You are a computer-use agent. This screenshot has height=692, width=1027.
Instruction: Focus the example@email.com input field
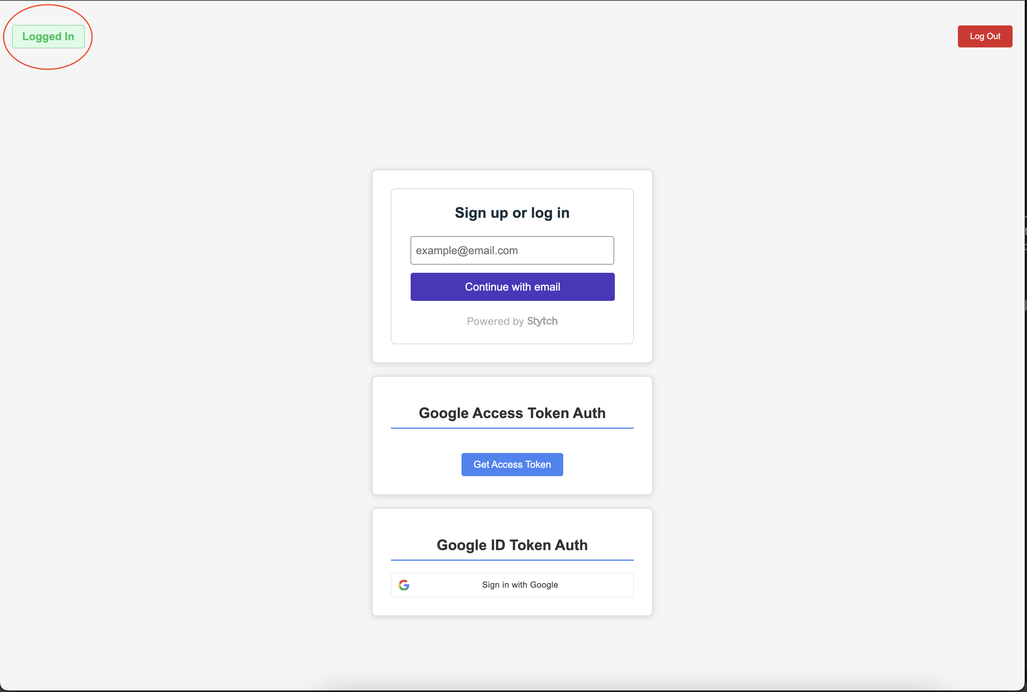tap(512, 250)
